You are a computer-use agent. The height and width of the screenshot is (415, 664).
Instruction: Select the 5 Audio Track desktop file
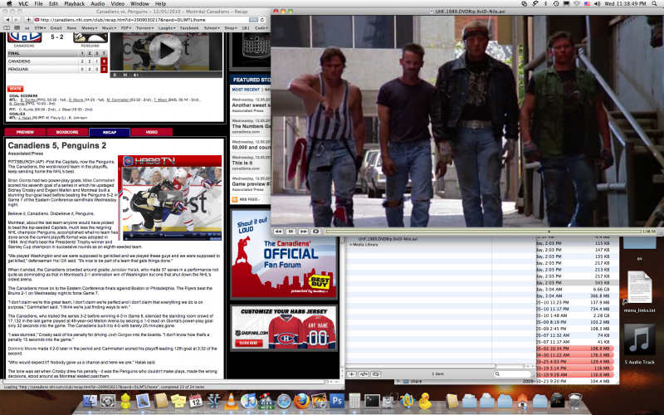coord(639,344)
